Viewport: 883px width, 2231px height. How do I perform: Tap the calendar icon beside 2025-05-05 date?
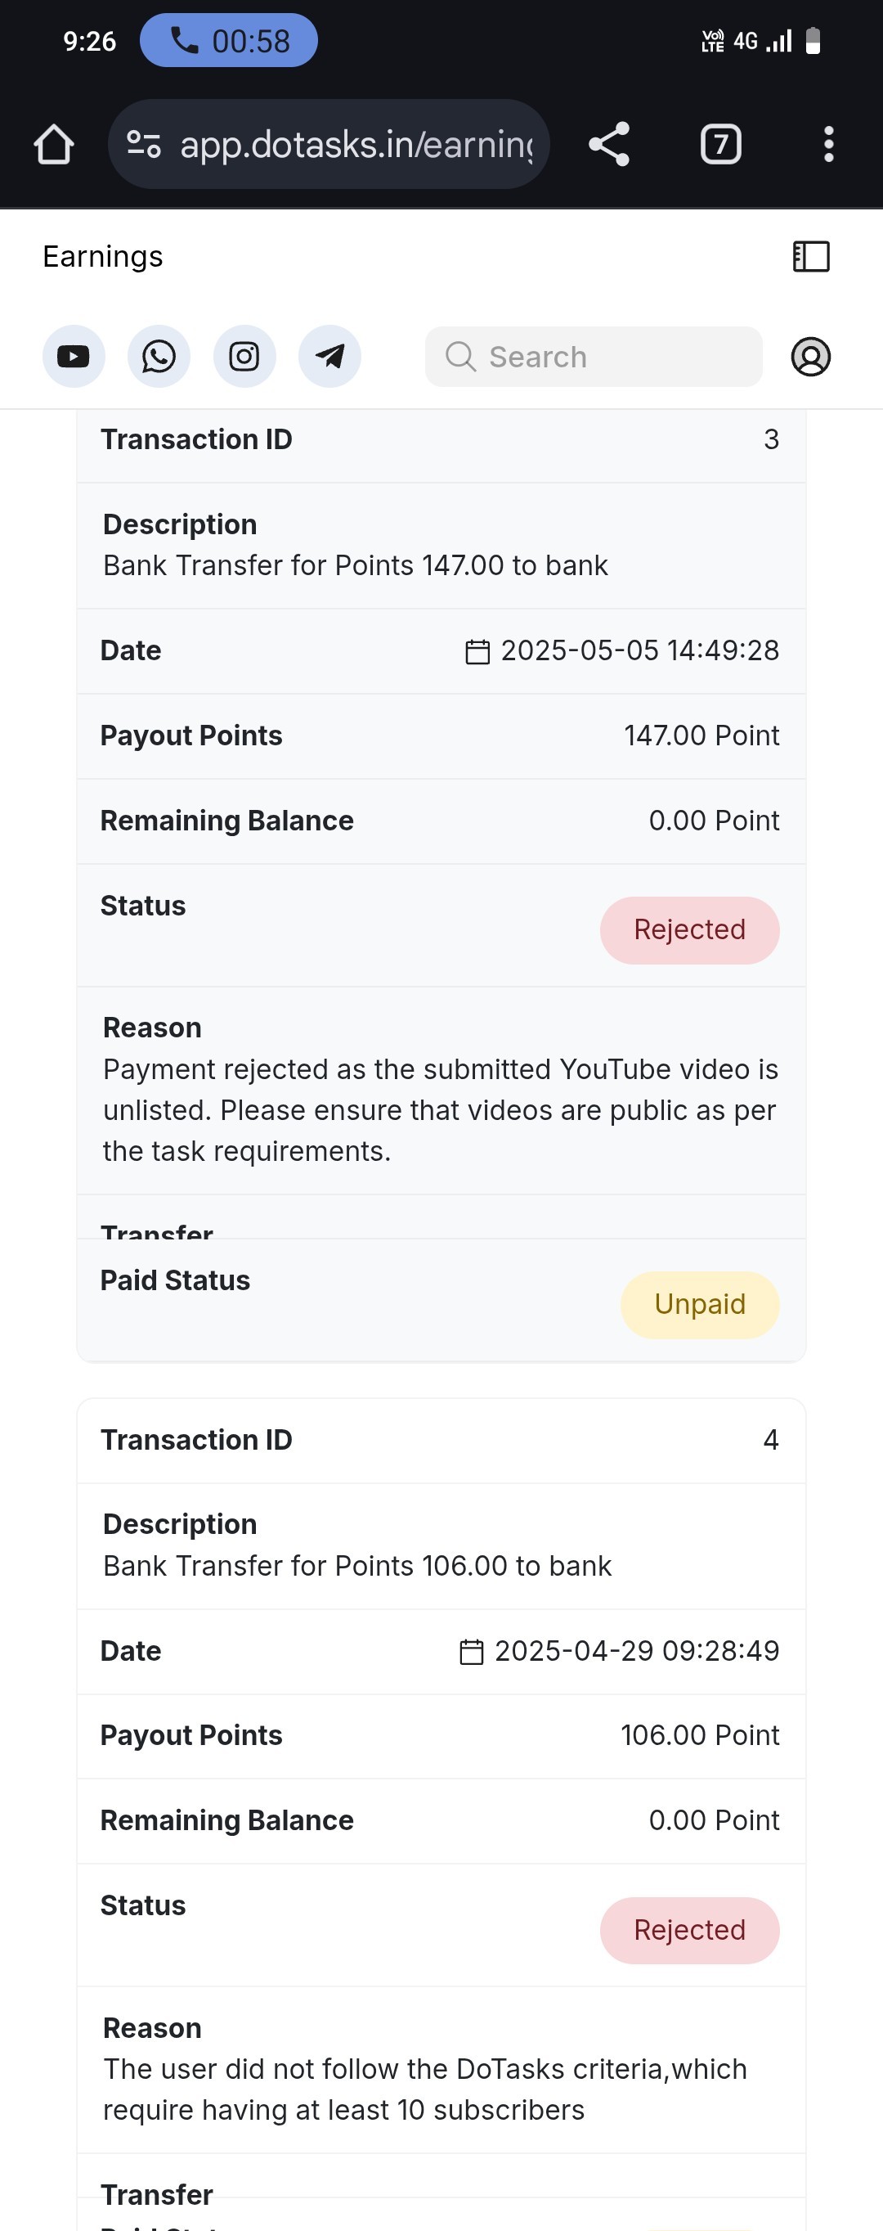[477, 651]
